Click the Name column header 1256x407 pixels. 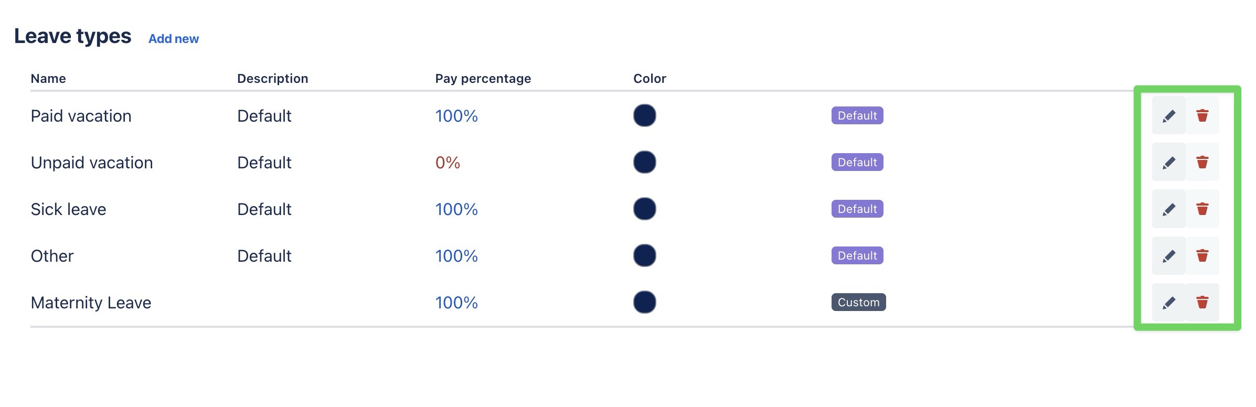pyautogui.click(x=48, y=79)
